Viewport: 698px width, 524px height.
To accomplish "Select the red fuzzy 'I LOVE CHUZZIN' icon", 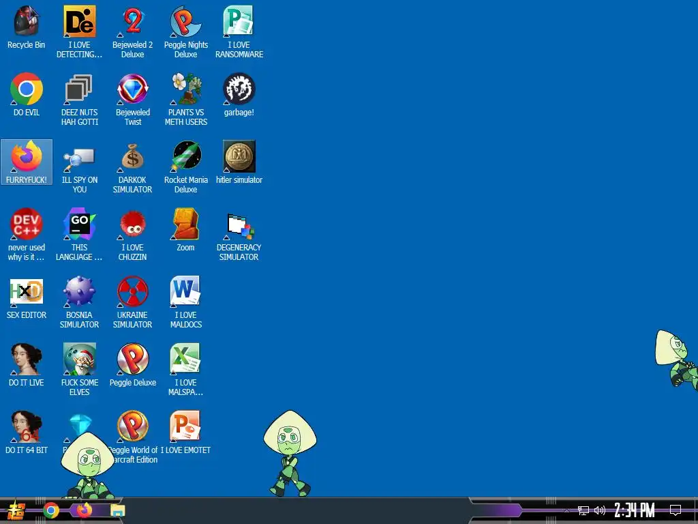I will point(133,235).
